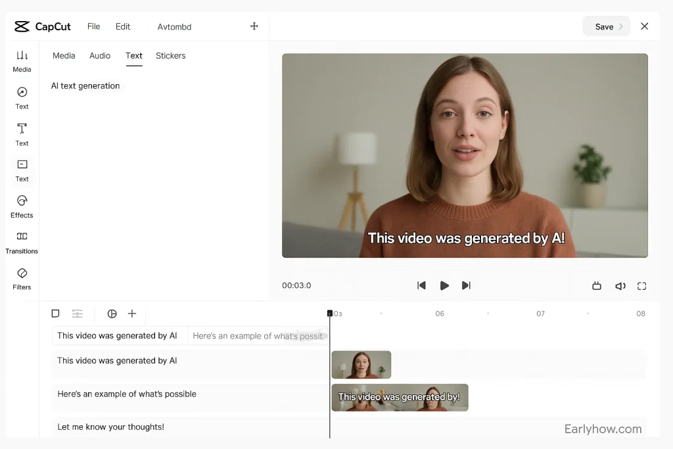
Task: Select the captioned video clip on timeline
Action: pyautogui.click(x=400, y=398)
